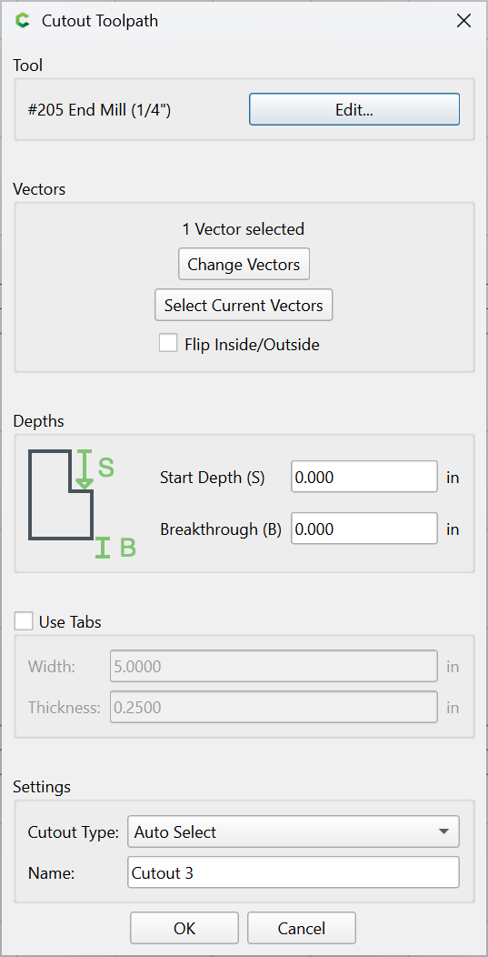Screen dimensions: 488x957
Task: Open the Cutout Type dropdown
Action: [294, 831]
